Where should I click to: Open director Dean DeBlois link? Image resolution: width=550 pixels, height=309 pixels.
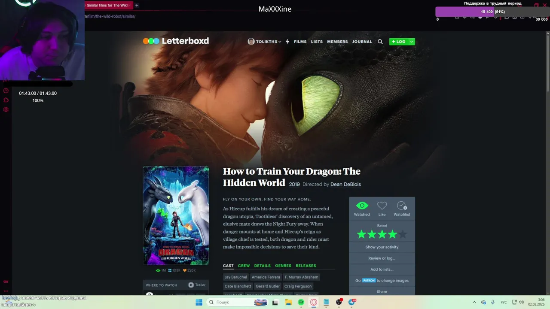pos(345,185)
